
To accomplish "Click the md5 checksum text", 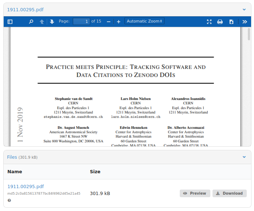I will coord(44,193).
